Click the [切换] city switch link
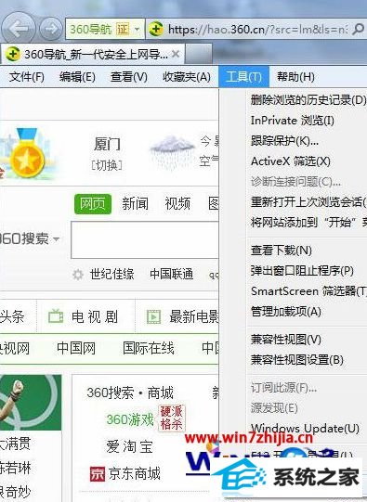 point(107,165)
